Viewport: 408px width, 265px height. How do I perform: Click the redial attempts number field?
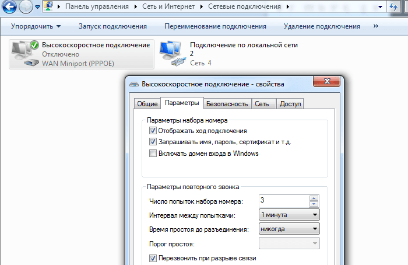(284, 201)
